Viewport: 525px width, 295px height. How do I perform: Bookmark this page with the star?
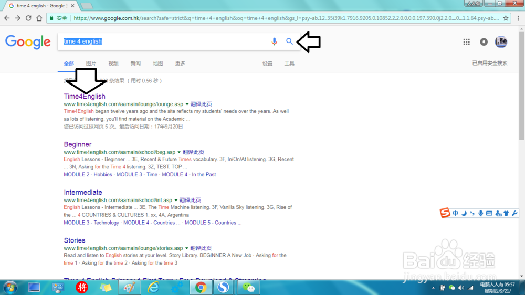pyautogui.click(x=506, y=18)
